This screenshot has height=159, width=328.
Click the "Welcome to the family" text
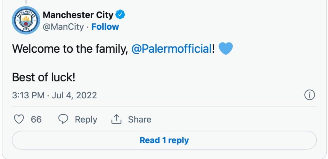(x=68, y=49)
